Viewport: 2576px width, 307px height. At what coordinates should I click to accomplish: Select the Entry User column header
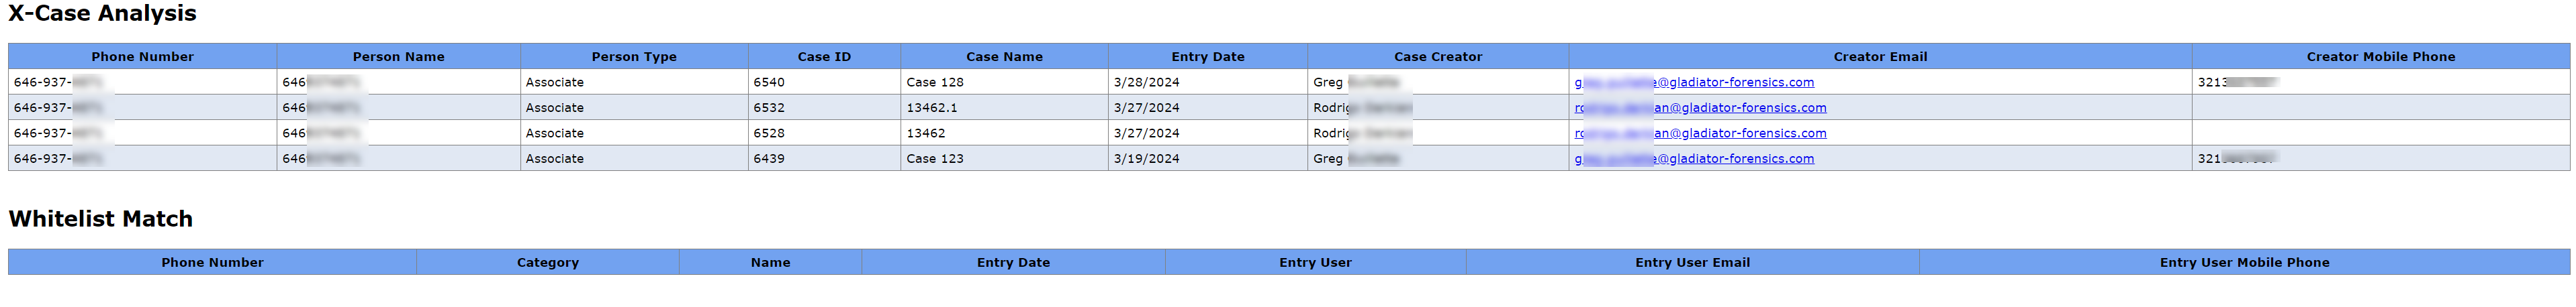(1314, 262)
